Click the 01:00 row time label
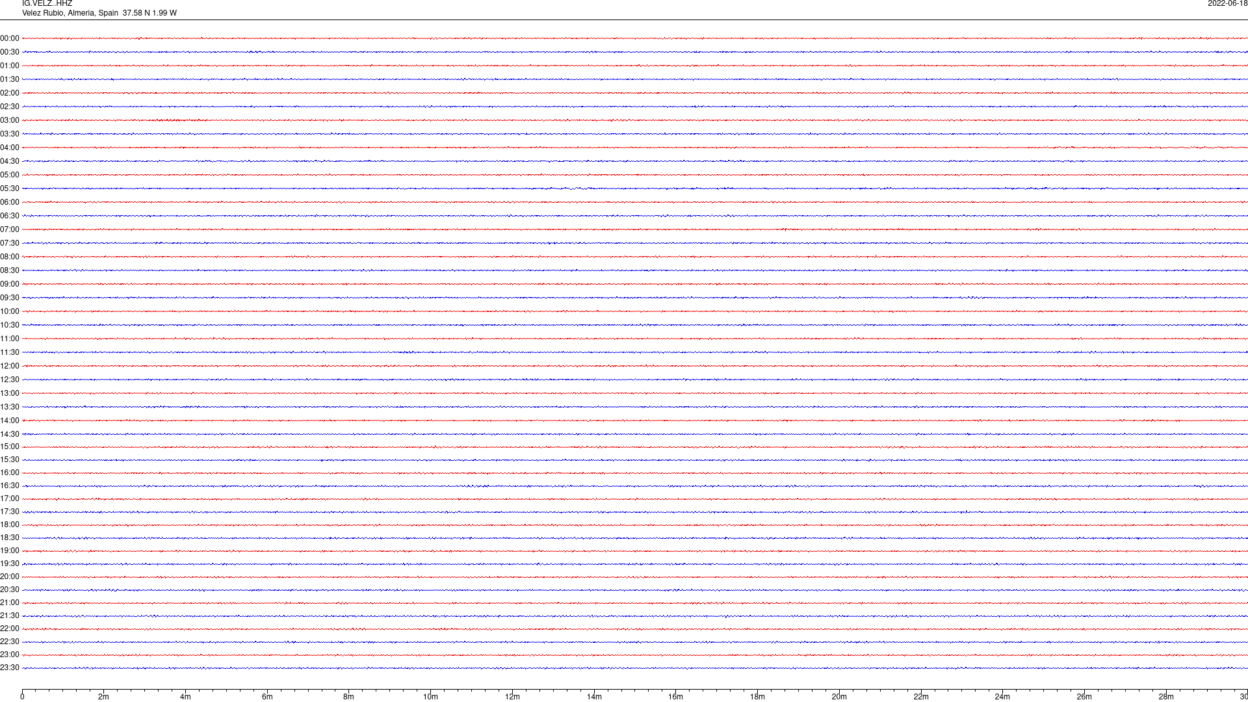 pos(10,66)
